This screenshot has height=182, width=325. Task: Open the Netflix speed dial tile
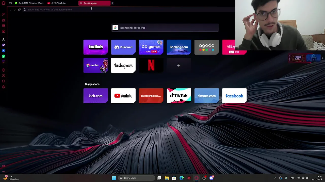click(x=151, y=65)
